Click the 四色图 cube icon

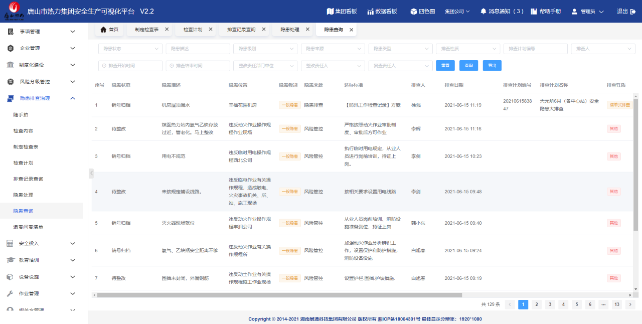(x=414, y=11)
